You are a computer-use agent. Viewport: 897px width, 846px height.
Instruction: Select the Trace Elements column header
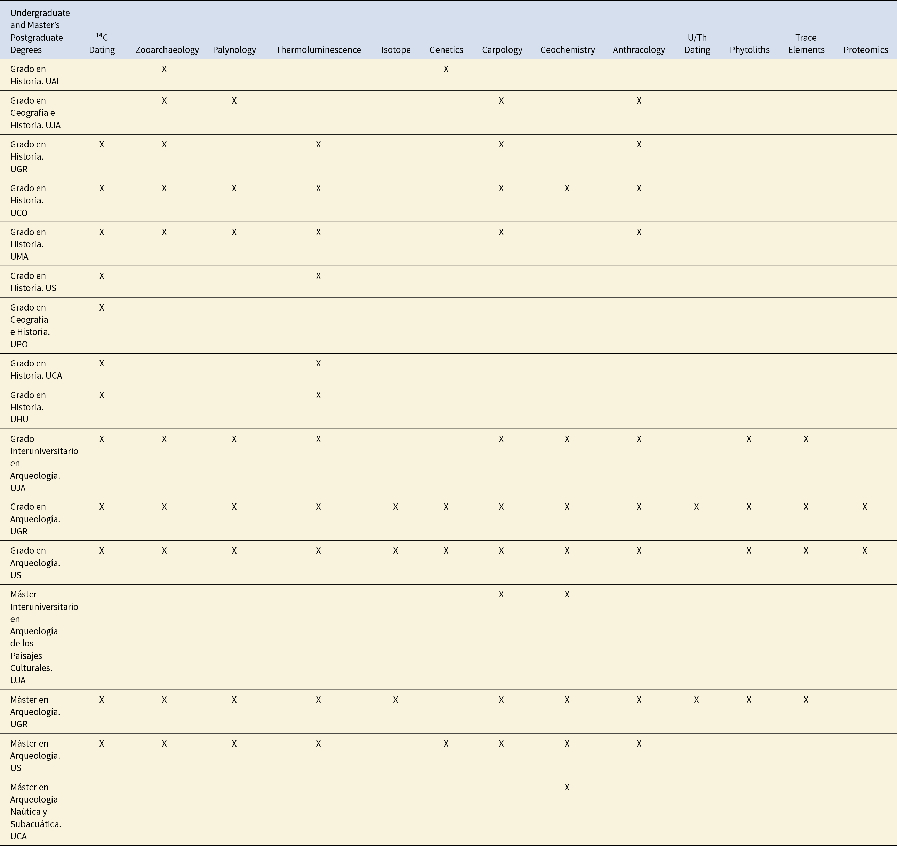[x=806, y=43]
